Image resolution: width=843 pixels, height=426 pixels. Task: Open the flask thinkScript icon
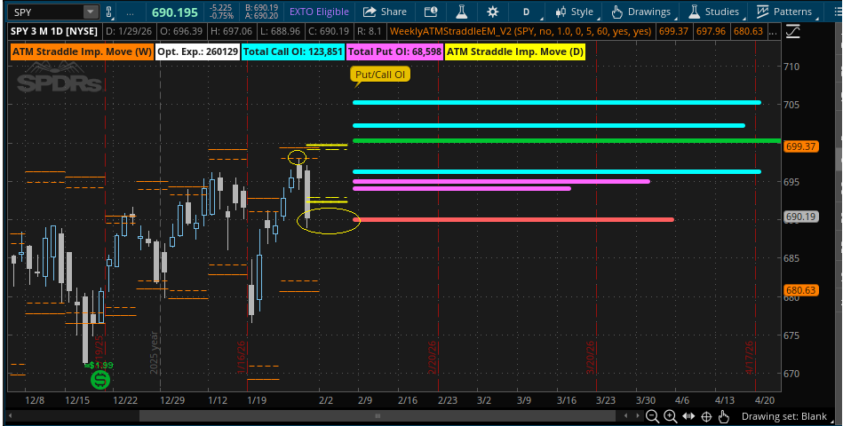tap(461, 12)
